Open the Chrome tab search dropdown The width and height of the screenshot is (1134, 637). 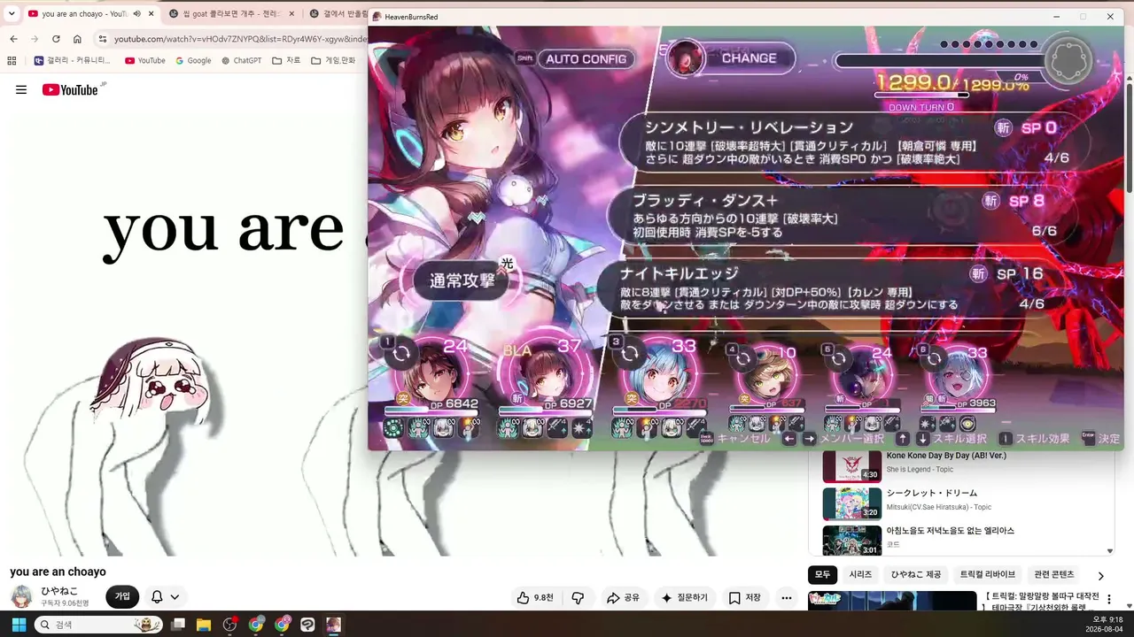pyautogui.click(x=12, y=14)
